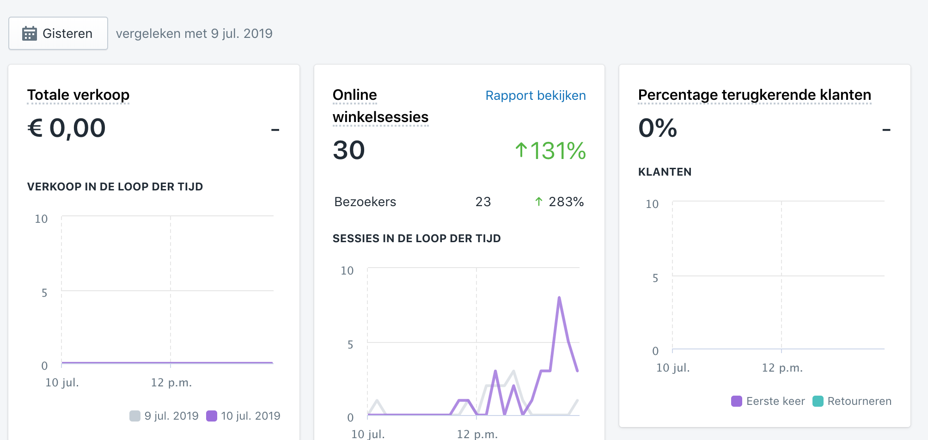Screen dimensions: 928x440
Task: Click the gray 9 jul. 2019 legend swatch
Action: pyautogui.click(x=135, y=416)
